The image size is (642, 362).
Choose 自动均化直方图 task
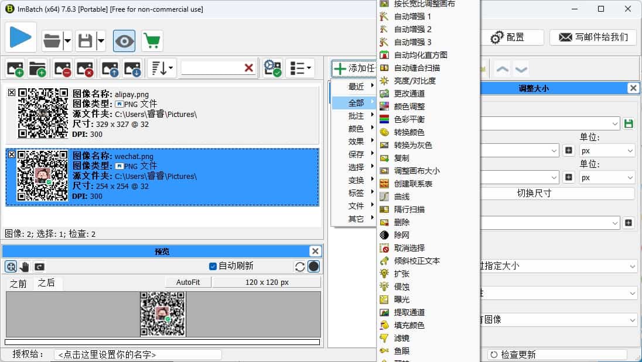pyautogui.click(x=428, y=55)
